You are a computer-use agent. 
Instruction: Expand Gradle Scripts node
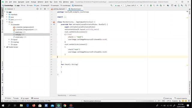5,47
